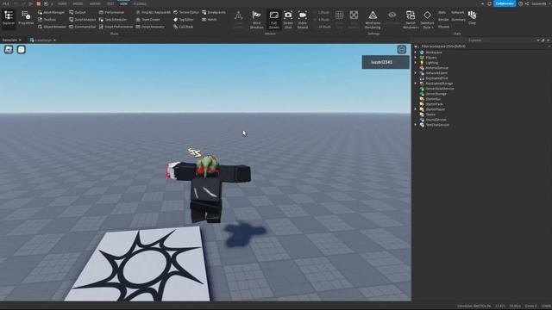Click the player name in leaderboard
This screenshot has height=310, width=552.
tap(381, 62)
